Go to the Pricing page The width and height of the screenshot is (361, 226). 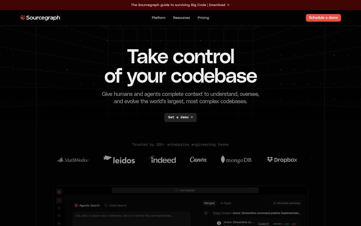click(203, 18)
